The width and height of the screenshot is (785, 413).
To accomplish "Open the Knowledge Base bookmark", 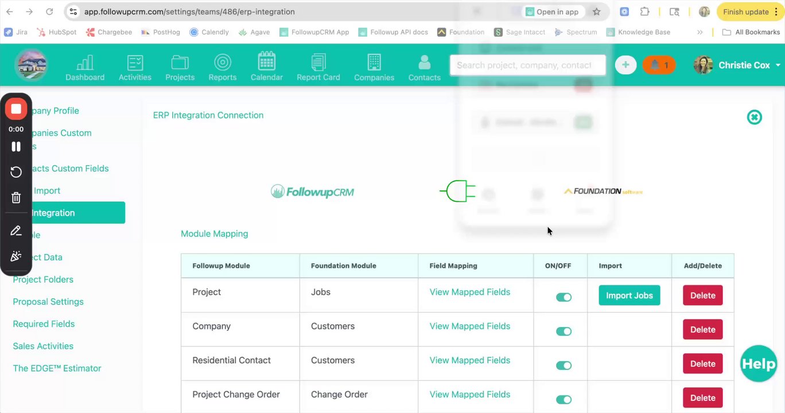I will (x=638, y=32).
